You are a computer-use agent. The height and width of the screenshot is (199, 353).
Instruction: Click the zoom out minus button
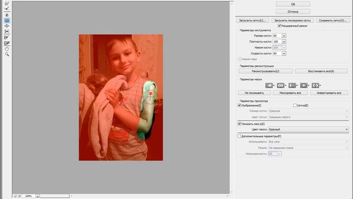click(x=15, y=196)
